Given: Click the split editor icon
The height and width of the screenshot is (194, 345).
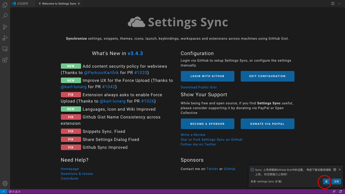Looking at the screenshot, I should pos(333,4).
